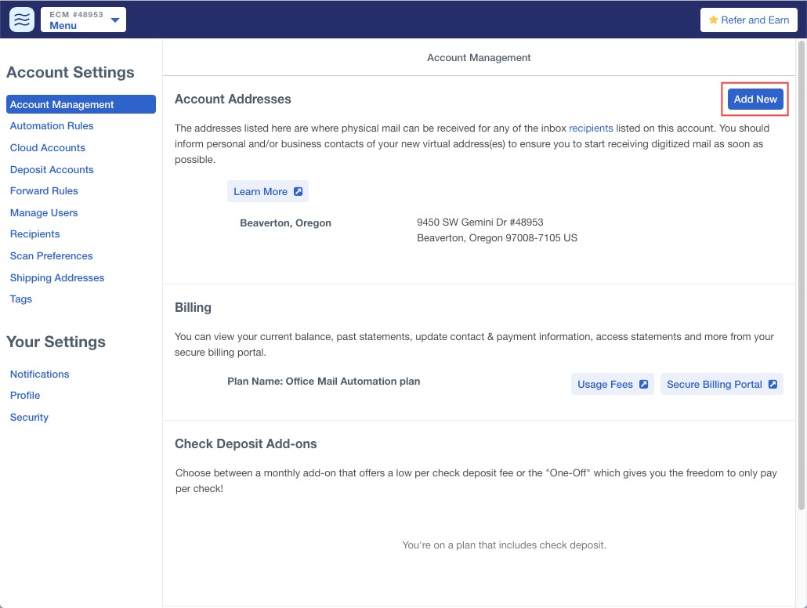Screen dimensions: 807x608
Task: Navigate to Forward Rules
Action: (44, 191)
